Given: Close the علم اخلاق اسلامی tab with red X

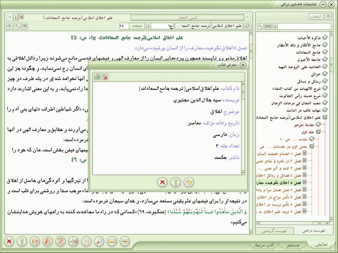Looking at the screenshot, I should pyautogui.click(x=21, y=17).
